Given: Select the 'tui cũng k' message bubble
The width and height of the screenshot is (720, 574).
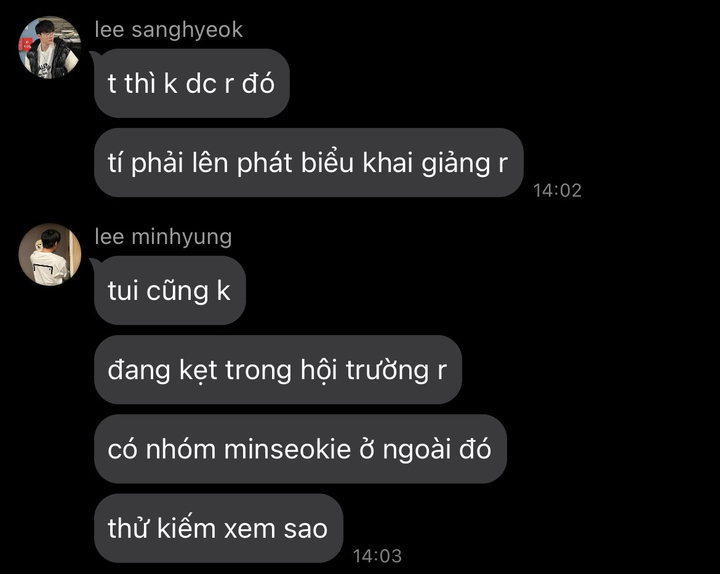Looking at the screenshot, I should click(170, 291).
